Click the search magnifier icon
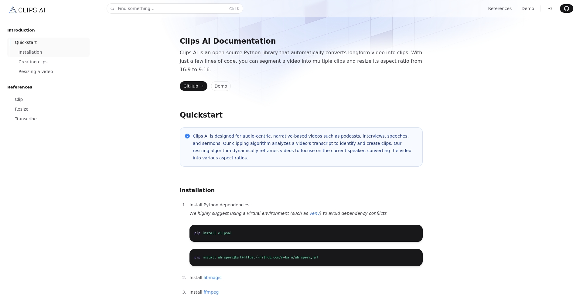Screen dimensions: 583x303 [x=112, y=8]
